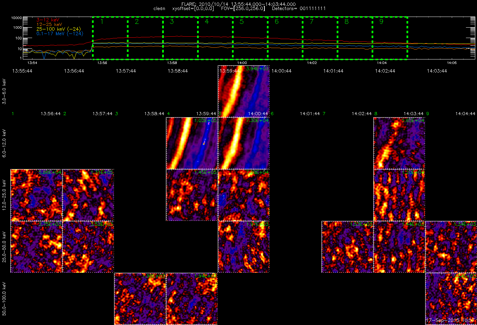The height and width of the screenshot is (325, 477).
Task: Click the 10000 label on the count-rate axis
Action: coord(17,18)
